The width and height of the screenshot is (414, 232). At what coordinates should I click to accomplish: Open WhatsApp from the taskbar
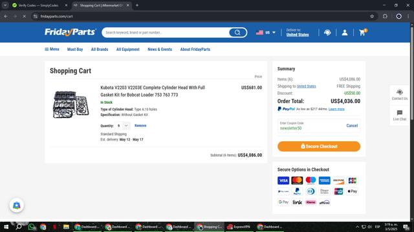point(32,227)
